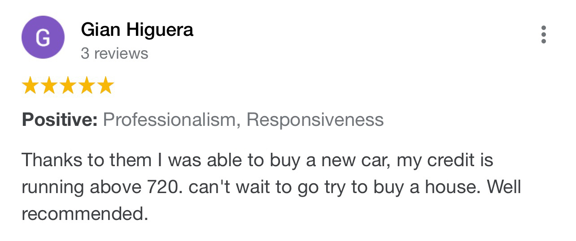Open the three-dot more options menu
The width and height of the screenshot is (576, 241).
point(543,34)
